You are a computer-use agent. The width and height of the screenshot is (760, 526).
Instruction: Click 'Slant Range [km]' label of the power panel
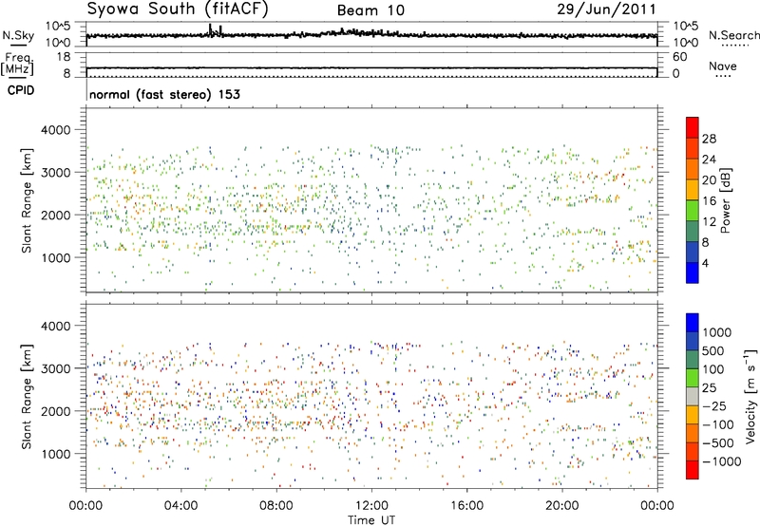point(27,200)
